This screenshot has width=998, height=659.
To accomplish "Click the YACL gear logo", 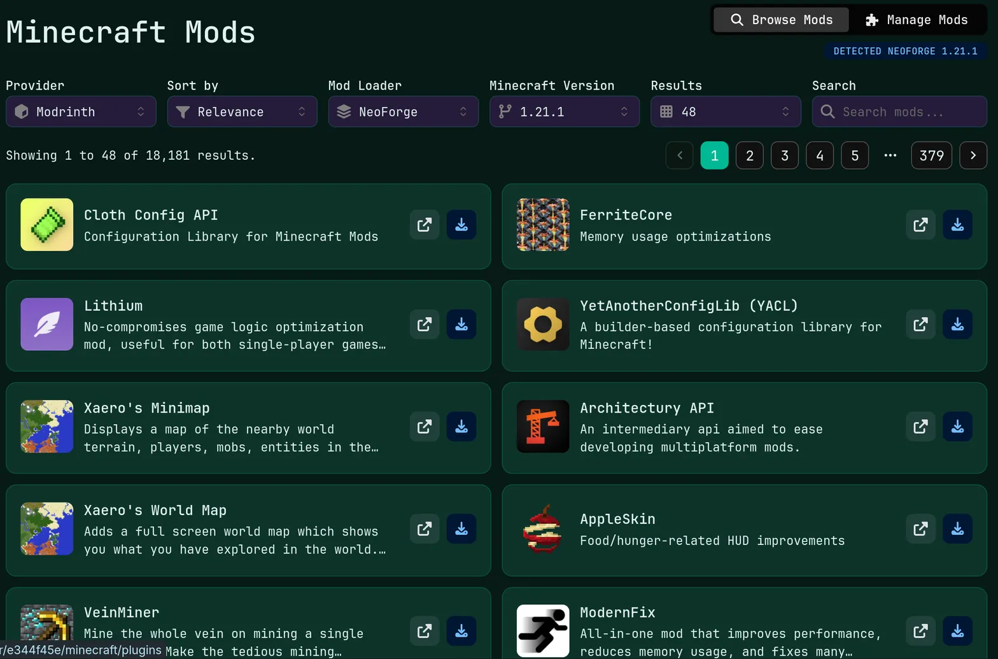I will [x=543, y=324].
